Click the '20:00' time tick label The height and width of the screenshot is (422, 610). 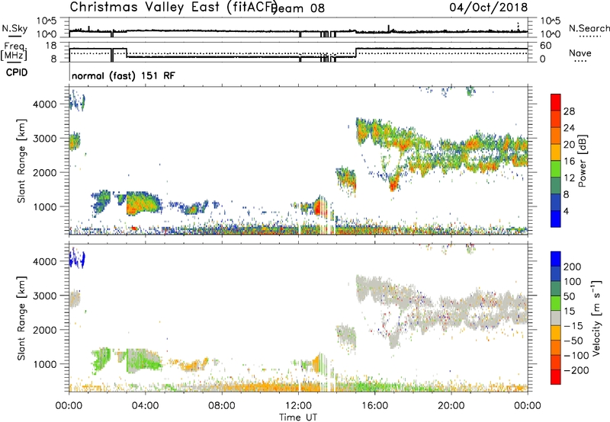(451, 406)
